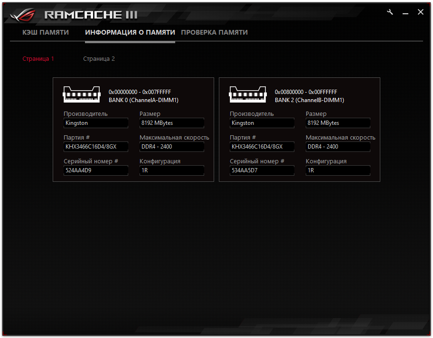433x338 pixels.
Task: Click the BANK 2 memory module icon
Action: pyautogui.click(x=248, y=95)
